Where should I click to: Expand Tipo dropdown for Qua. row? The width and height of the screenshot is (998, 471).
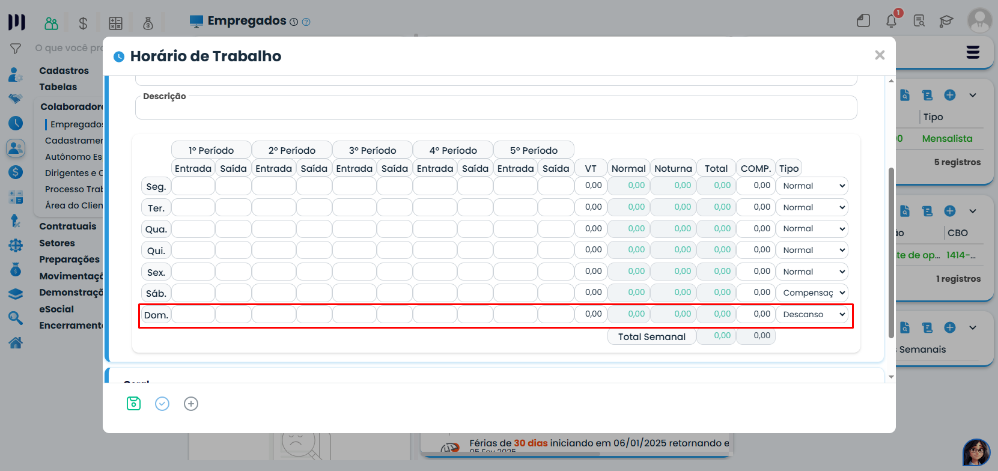[812, 229]
